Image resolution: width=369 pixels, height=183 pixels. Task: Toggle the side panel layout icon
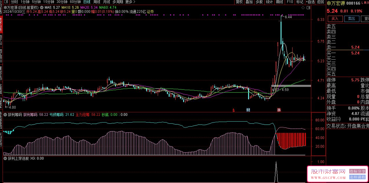(x=308, y=7)
